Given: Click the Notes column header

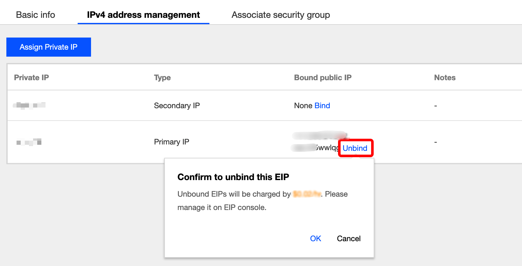Looking at the screenshot, I should click(445, 78).
